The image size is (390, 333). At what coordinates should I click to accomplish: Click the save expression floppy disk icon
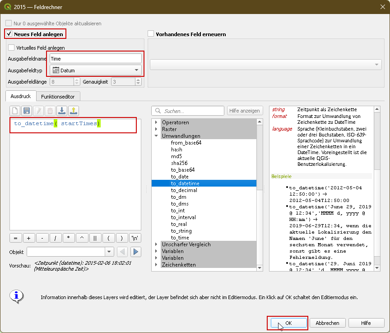coord(27,111)
